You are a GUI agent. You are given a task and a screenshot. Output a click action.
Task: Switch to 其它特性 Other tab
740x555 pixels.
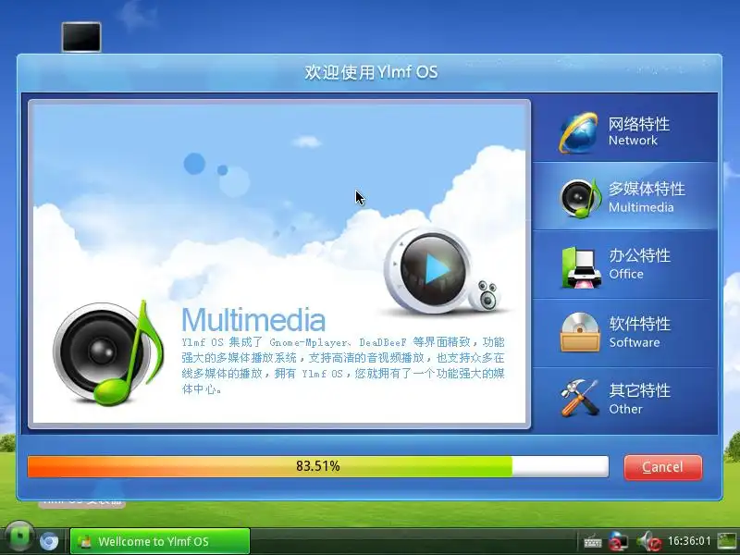[625, 401]
